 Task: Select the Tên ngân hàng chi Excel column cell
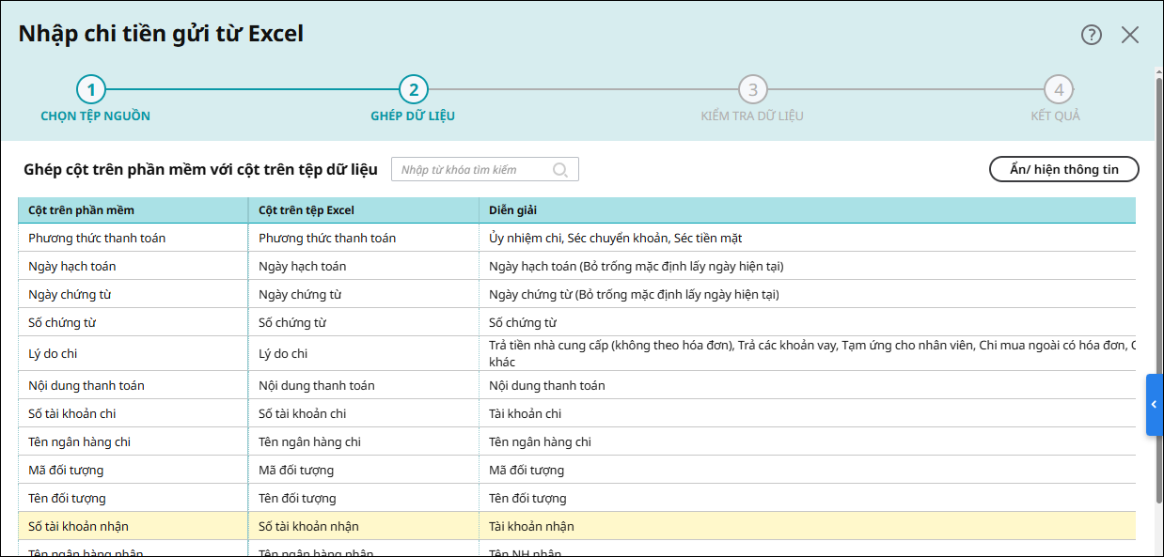click(363, 441)
